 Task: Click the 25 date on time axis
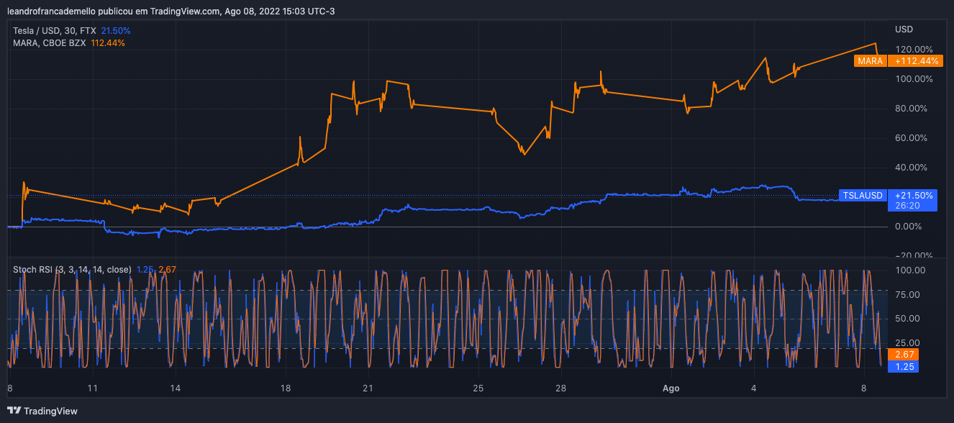[478, 388]
